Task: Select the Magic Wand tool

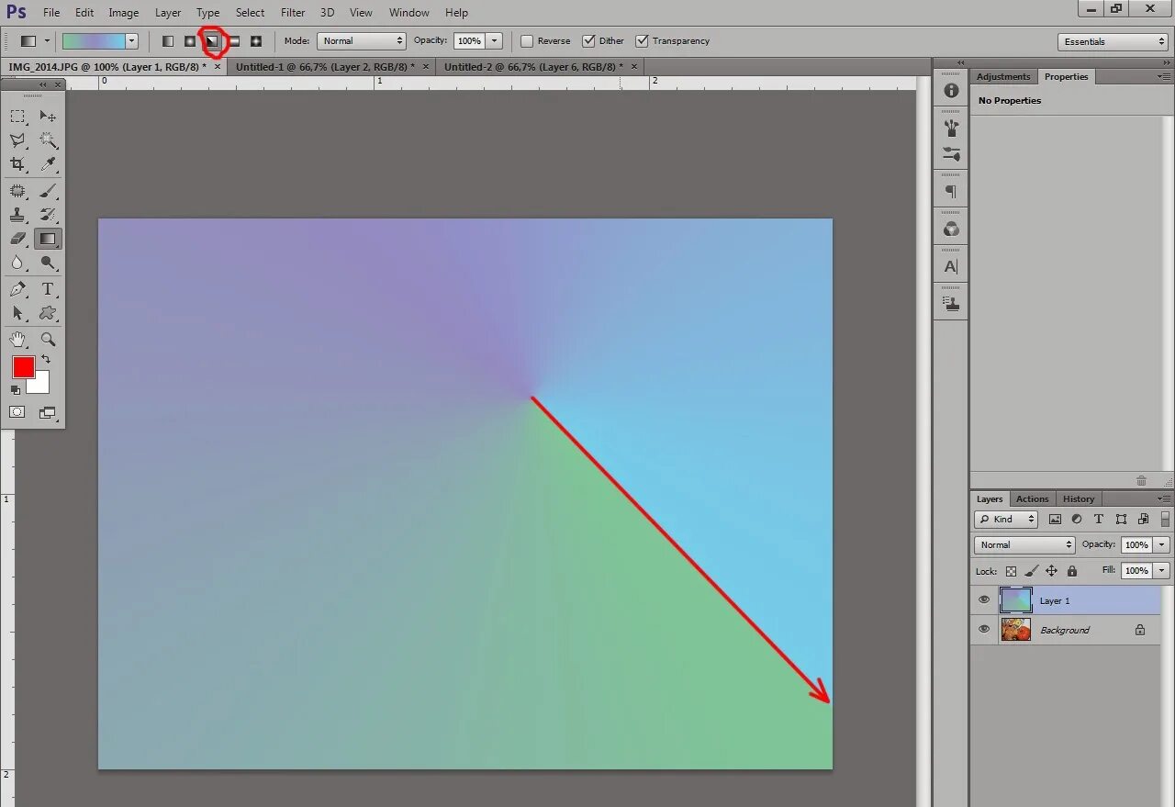Action: [x=48, y=140]
